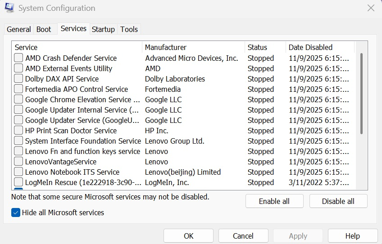Enable the HP Print Scan Doctor Service checkbox
This screenshot has height=244, width=382.
tap(18, 130)
